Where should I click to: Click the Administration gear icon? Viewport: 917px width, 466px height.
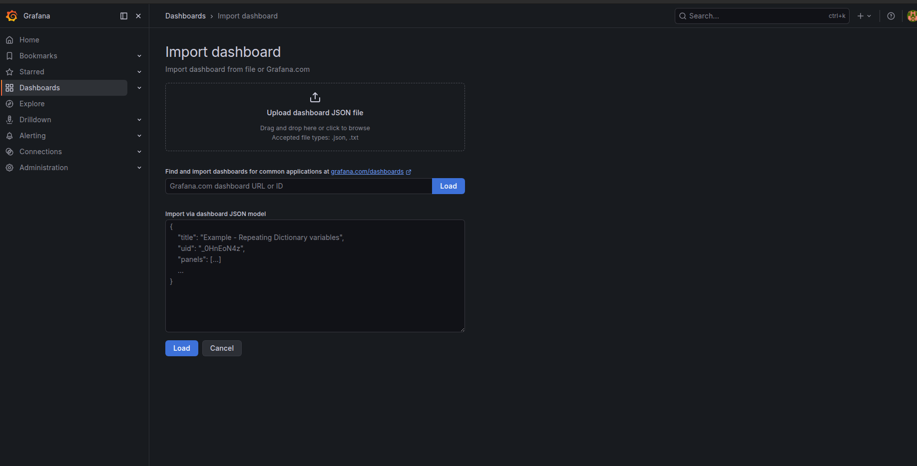coord(9,168)
